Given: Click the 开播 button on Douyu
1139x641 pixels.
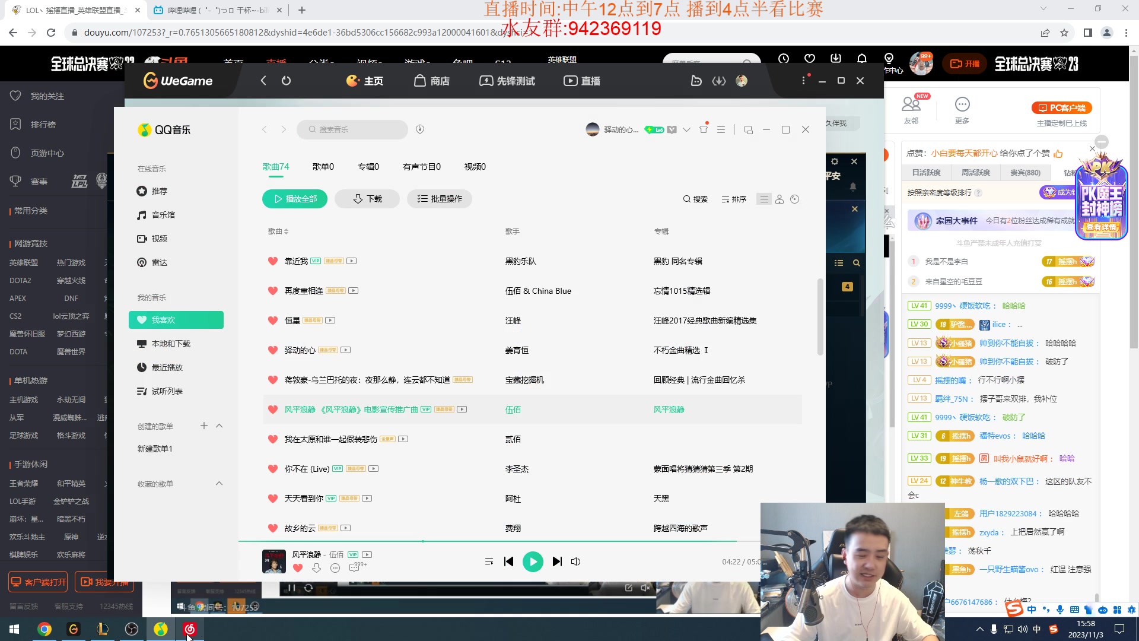Looking at the screenshot, I should 965,64.
